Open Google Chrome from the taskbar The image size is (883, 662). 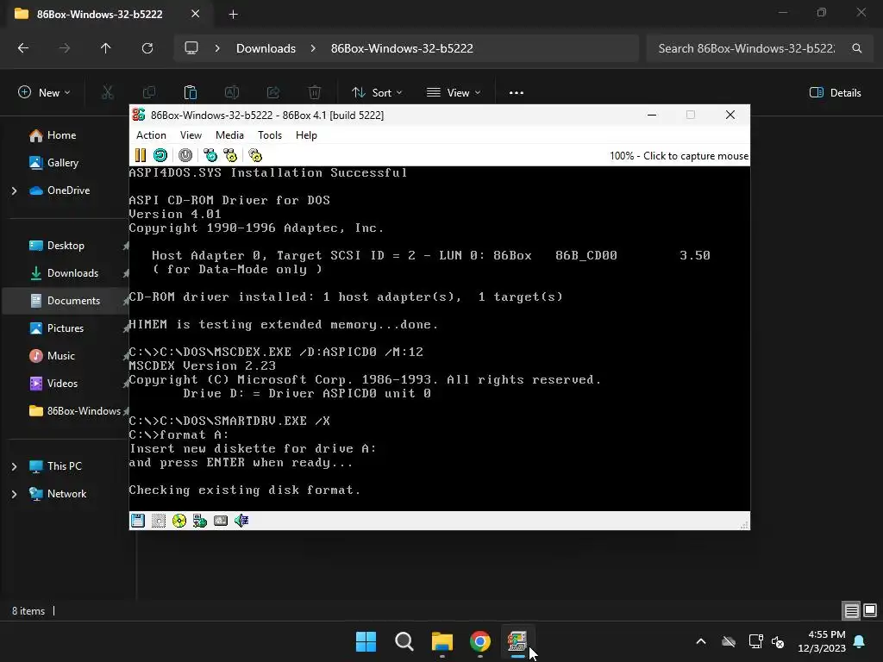point(479,641)
